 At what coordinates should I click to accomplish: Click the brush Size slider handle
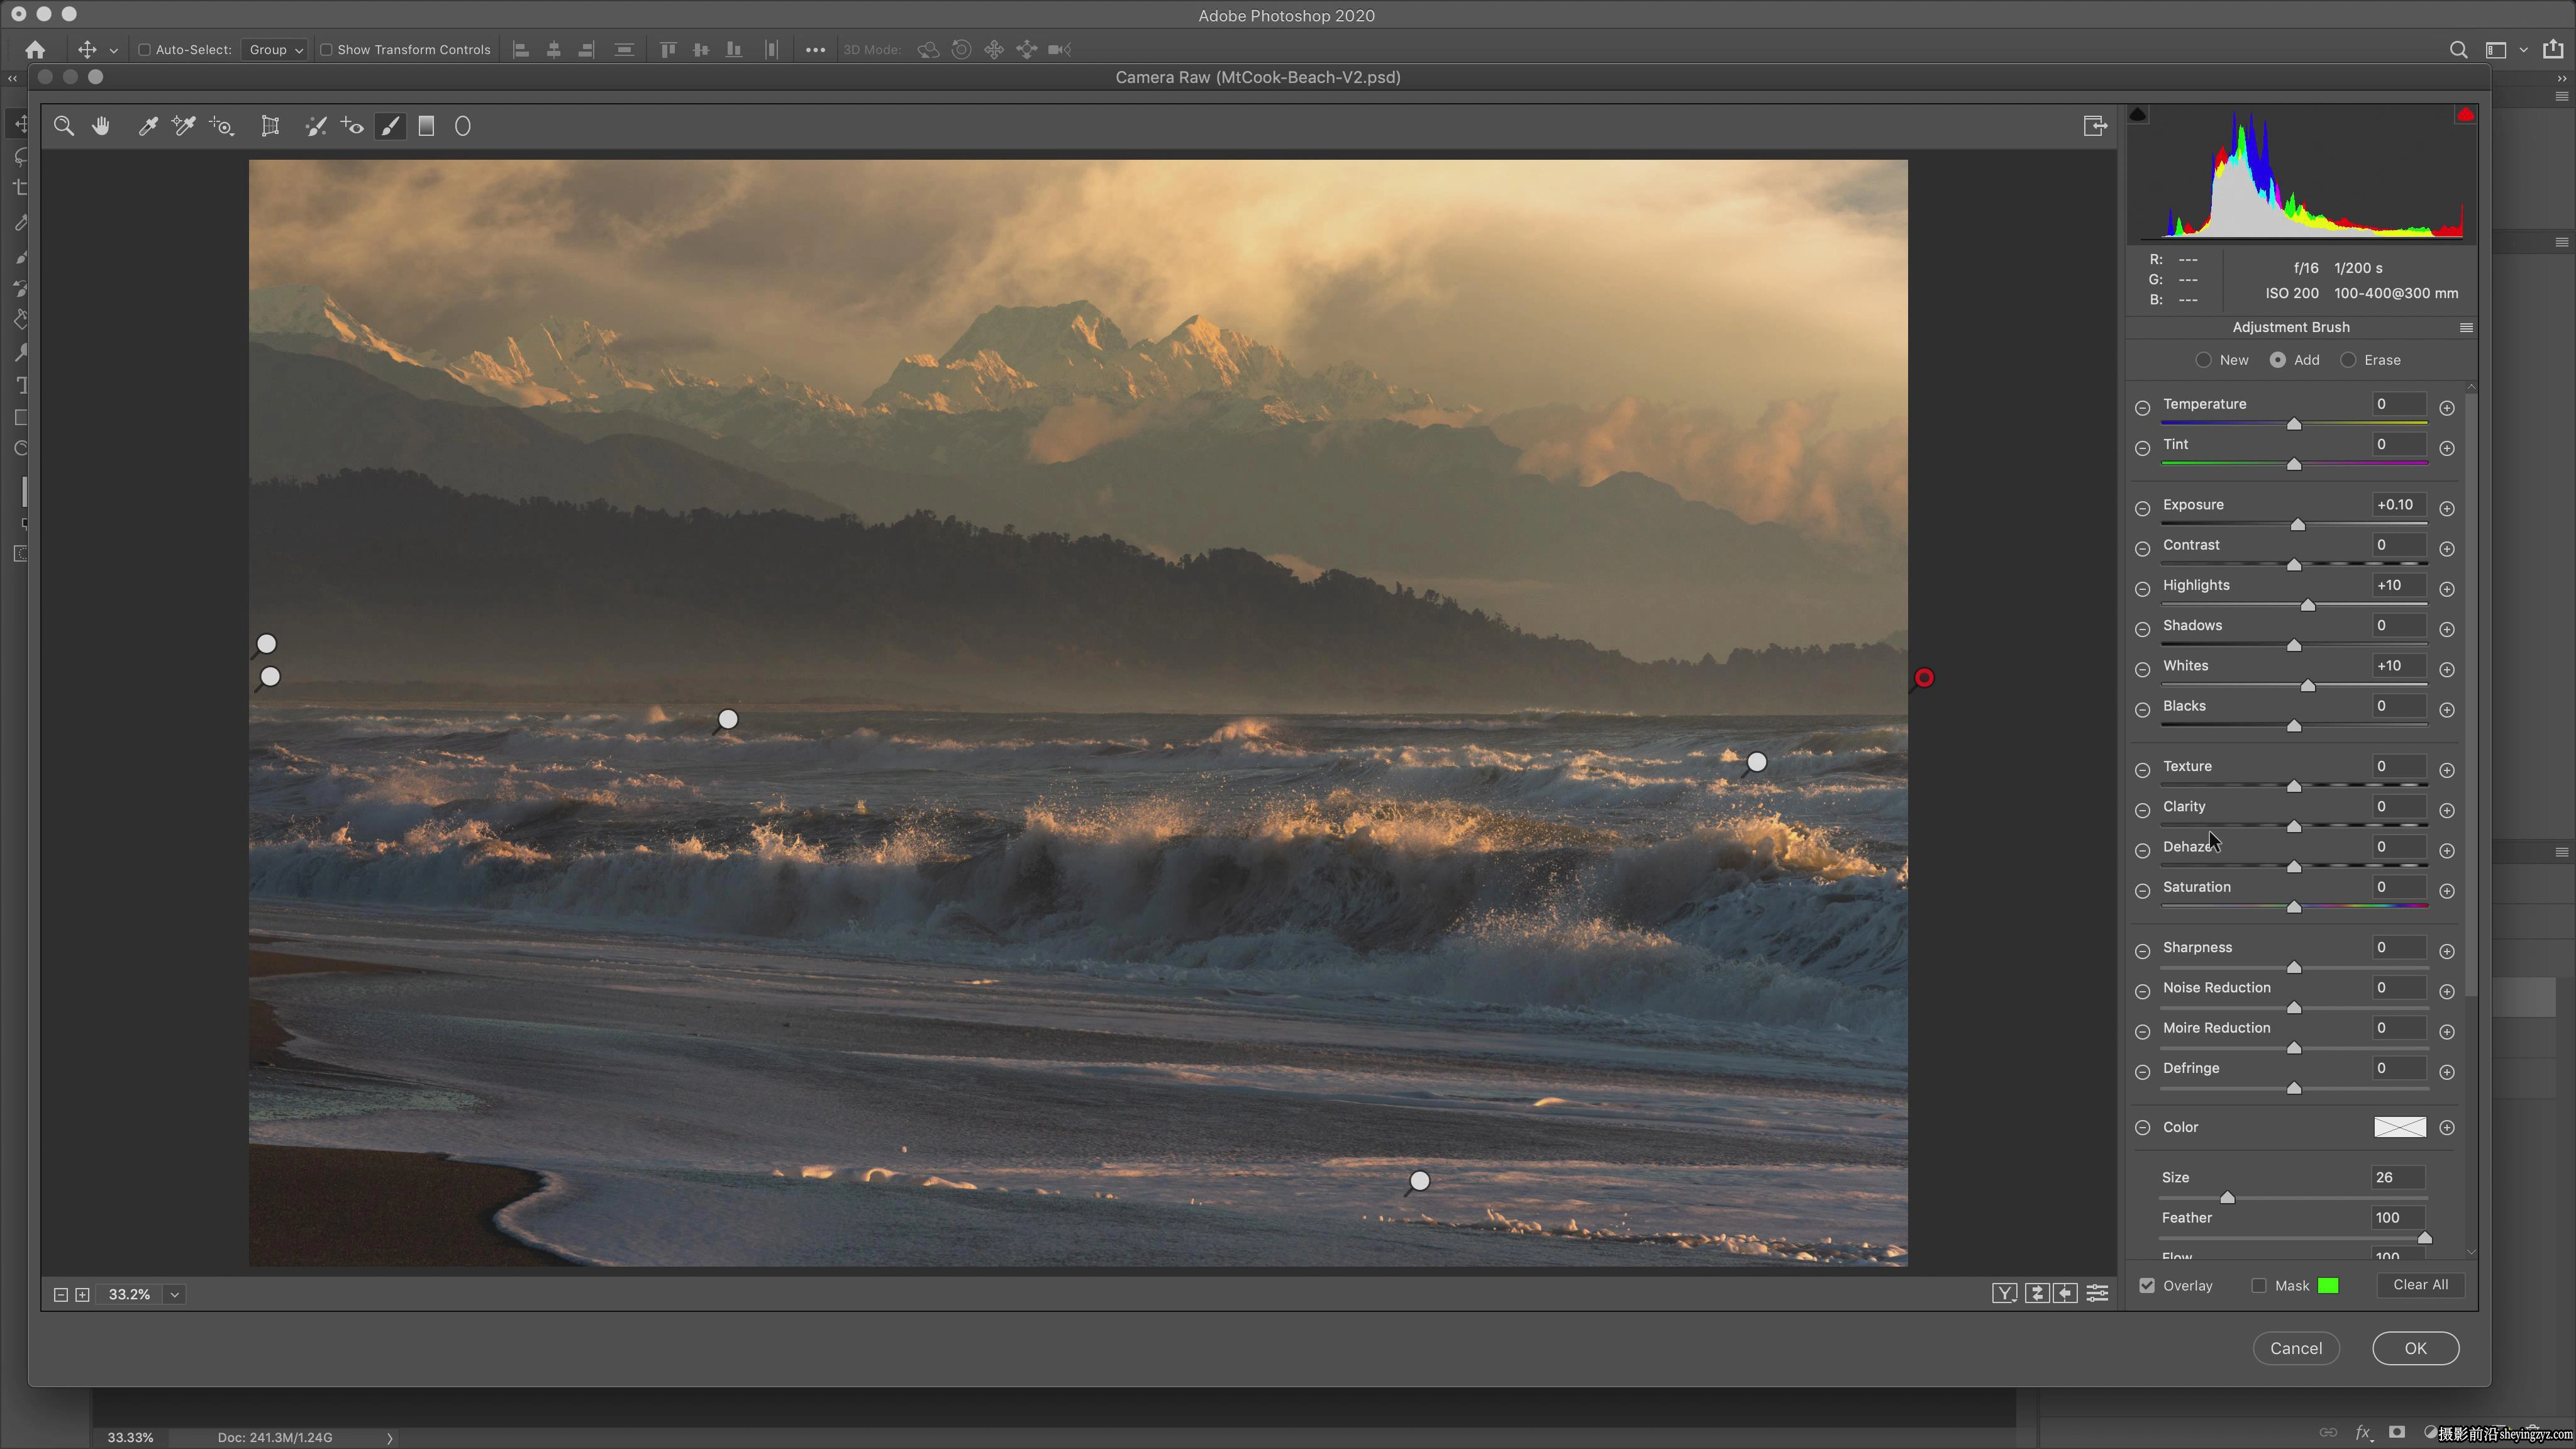(2227, 1197)
